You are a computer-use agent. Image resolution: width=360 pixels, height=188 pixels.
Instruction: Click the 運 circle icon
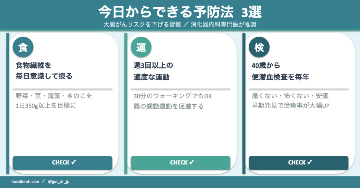141,48
